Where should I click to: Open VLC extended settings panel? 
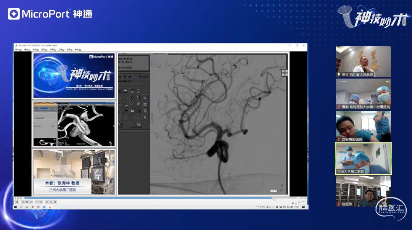click(41, 202)
